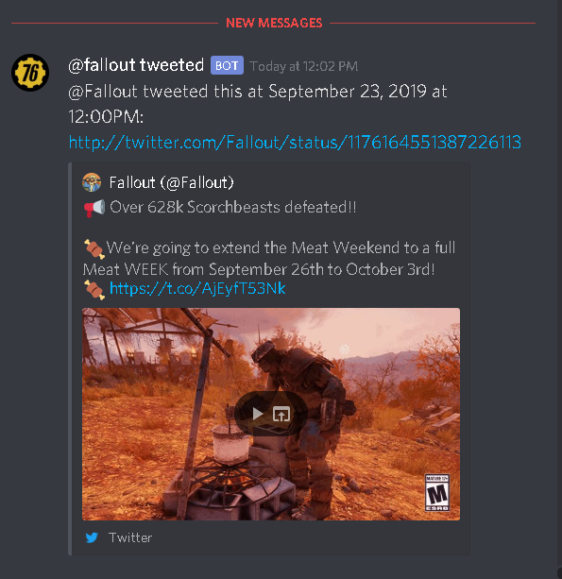Click the Fallout 76 bot avatar
The image size is (562, 579).
click(30, 73)
